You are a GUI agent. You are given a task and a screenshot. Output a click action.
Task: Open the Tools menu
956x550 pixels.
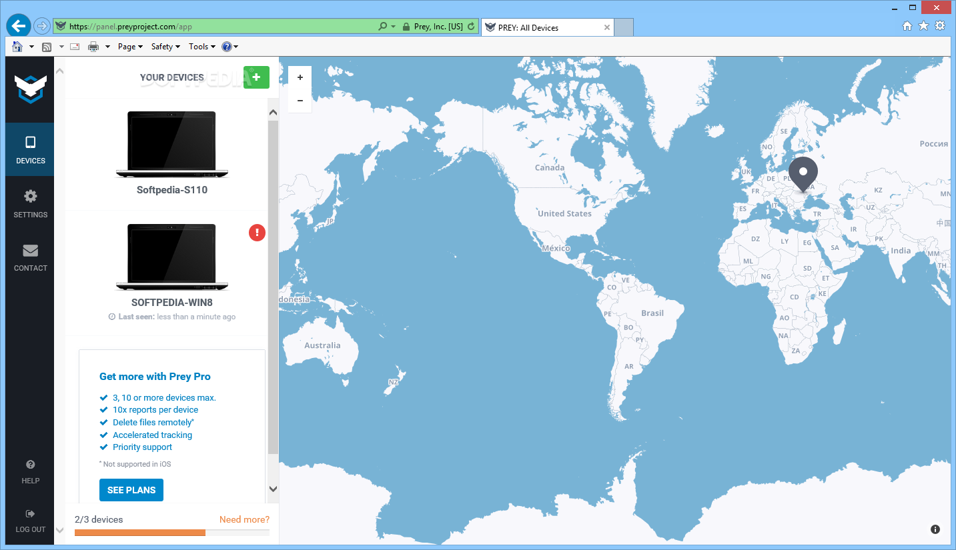pos(202,47)
